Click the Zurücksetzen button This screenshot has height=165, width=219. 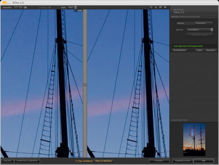[x=179, y=50]
